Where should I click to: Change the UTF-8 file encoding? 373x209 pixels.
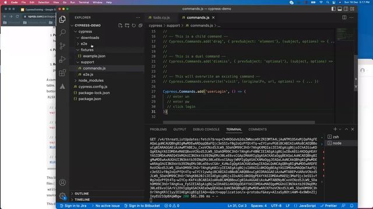[x=276, y=206]
